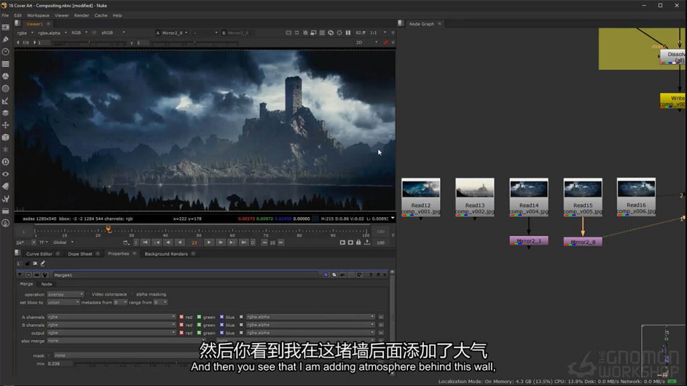687x386 pixels.
Task: Open the Particles nodes toolbar icon
Action: pyautogui.click(x=5, y=149)
